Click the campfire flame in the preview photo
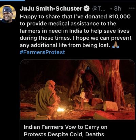 pos(61,109)
